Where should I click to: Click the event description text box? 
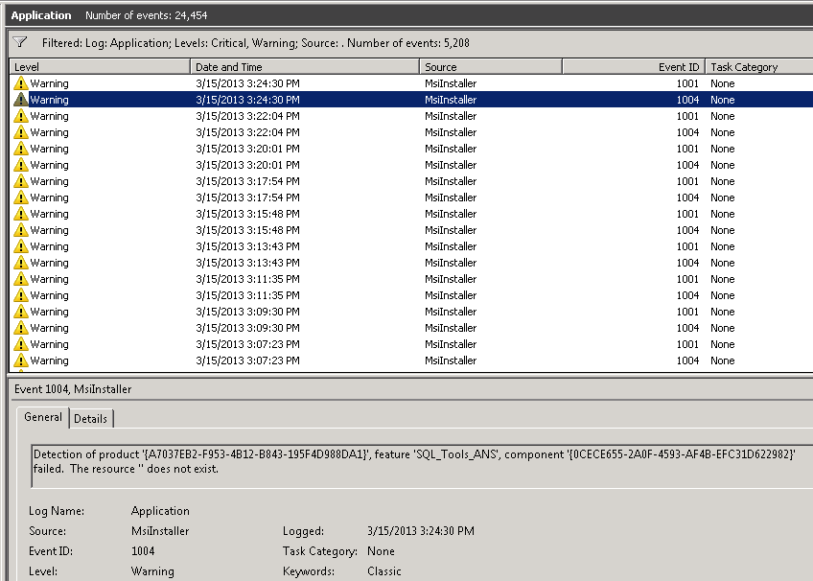[x=414, y=461]
